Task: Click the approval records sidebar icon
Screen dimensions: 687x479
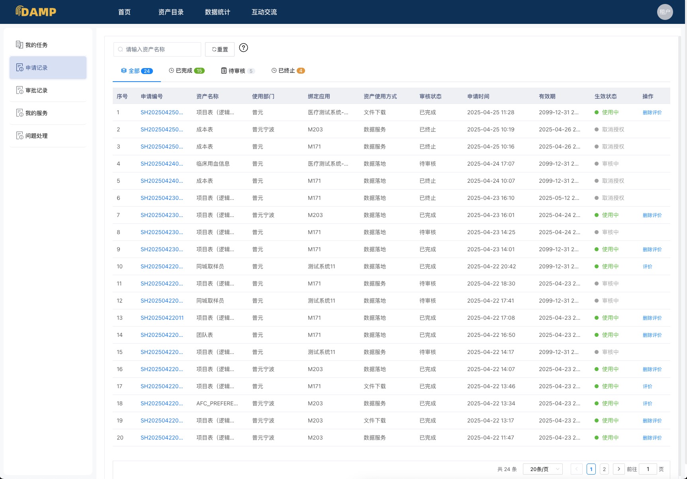Action: pos(19,90)
